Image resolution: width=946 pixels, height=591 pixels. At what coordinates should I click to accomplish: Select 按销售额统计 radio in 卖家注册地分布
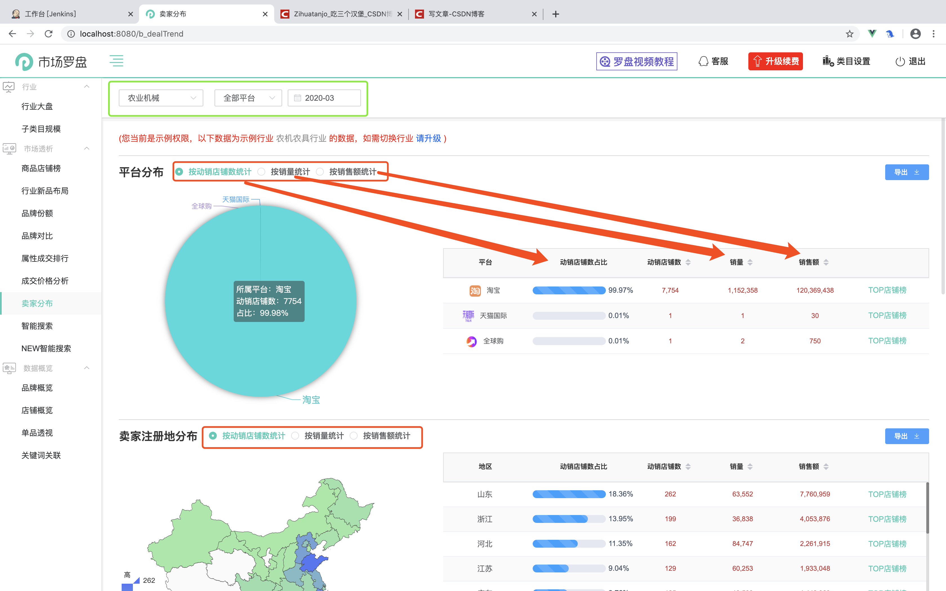pos(354,436)
